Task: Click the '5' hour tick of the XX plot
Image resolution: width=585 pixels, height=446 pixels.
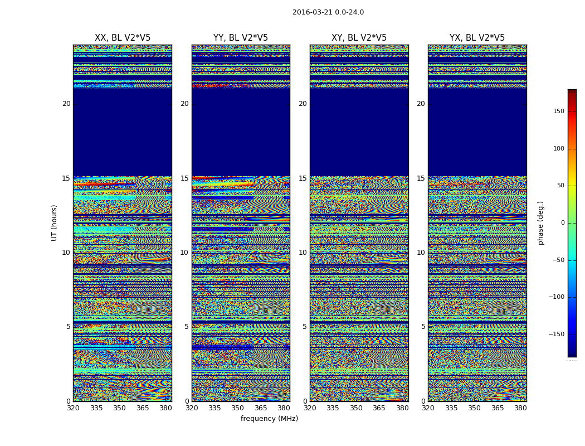Action: (x=69, y=327)
